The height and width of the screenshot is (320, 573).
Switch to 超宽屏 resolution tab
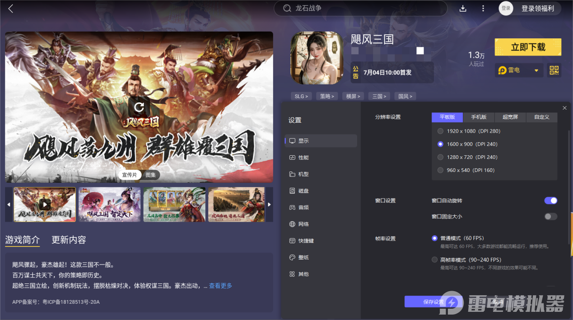point(510,117)
